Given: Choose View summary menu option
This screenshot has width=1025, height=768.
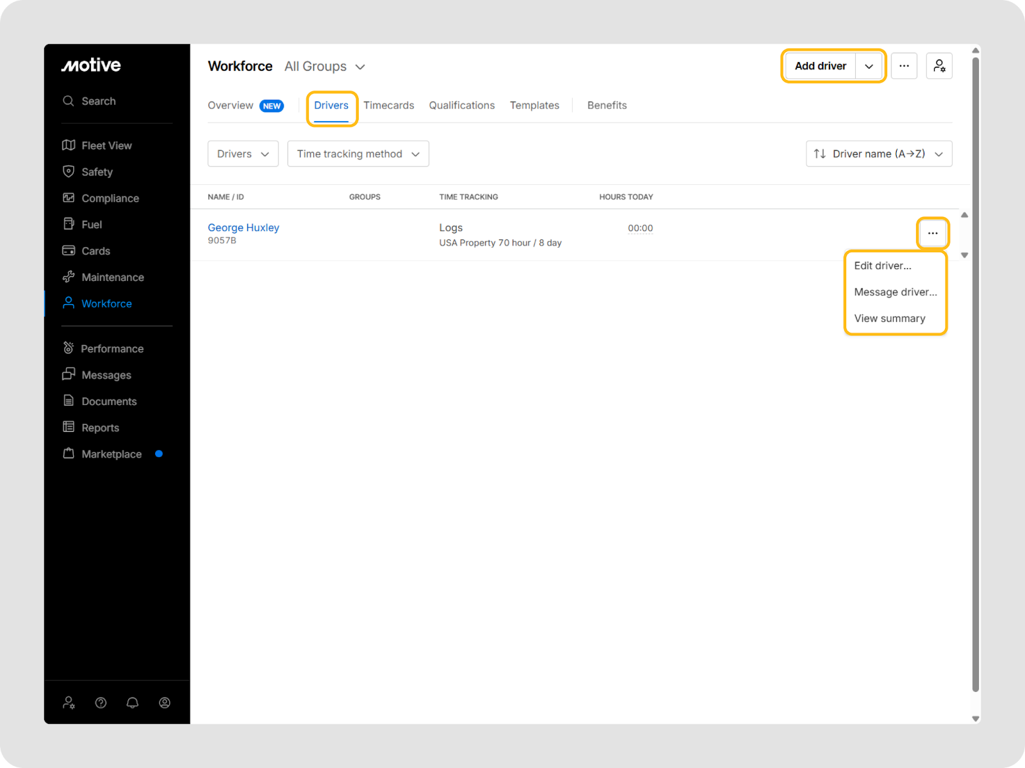Looking at the screenshot, I should pos(889,318).
